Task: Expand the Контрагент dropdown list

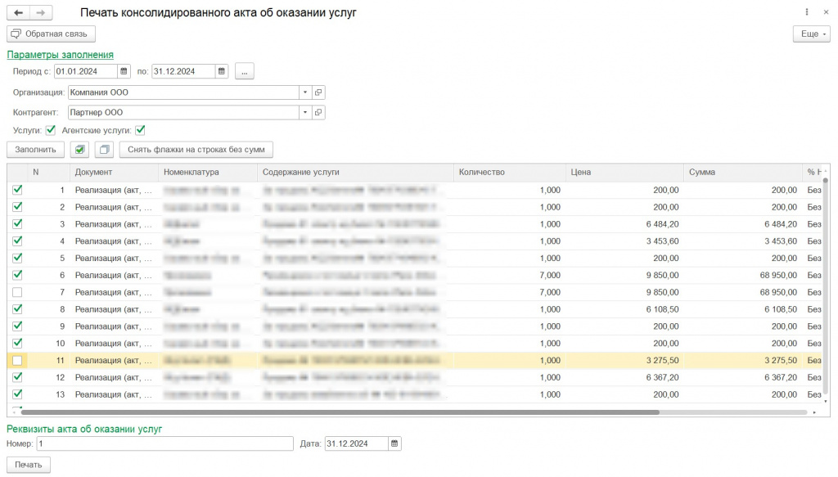Action: point(304,112)
